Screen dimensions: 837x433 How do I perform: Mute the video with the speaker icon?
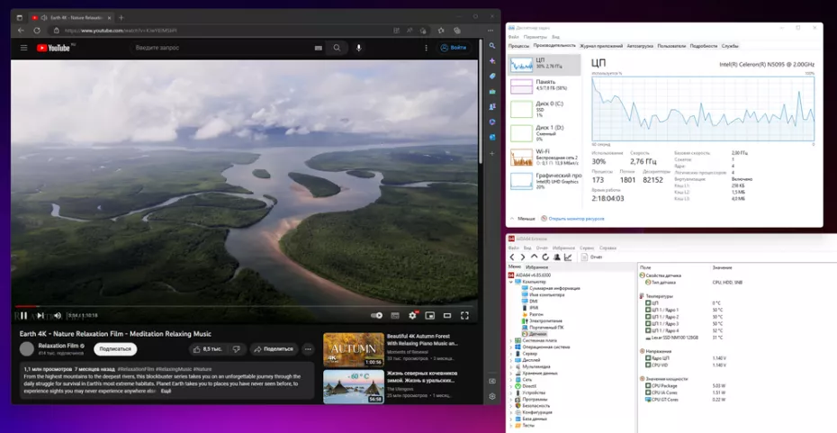57,315
